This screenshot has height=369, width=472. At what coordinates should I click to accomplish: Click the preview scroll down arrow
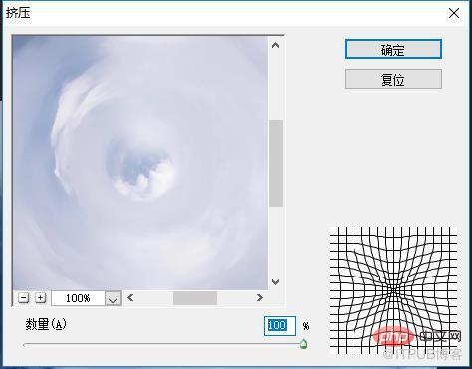coord(275,282)
